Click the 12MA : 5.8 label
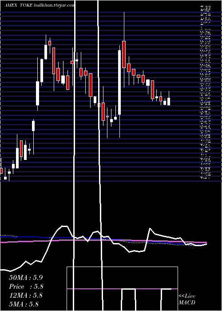The height and width of the screenshot is (311, 222). [x=26, y=295]
